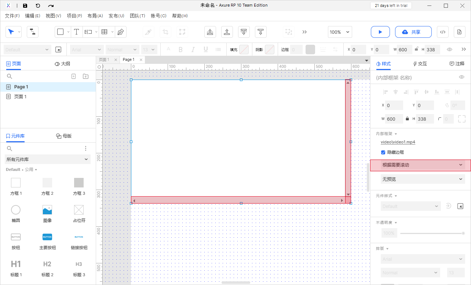Toggle visibility eye in top toolbar
Image resolution: width=471 pixels, height=285 pixels.
(449, 50)
